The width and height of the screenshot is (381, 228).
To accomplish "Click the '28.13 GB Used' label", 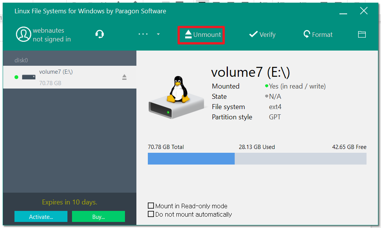I will point(257,147).
